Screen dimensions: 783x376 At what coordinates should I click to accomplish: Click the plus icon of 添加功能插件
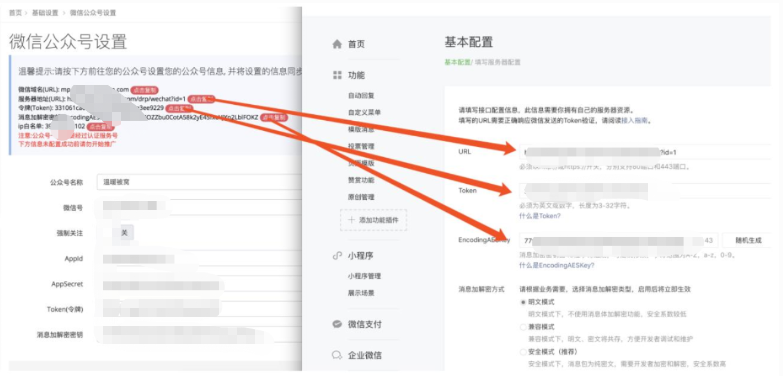tap(351, 220)
